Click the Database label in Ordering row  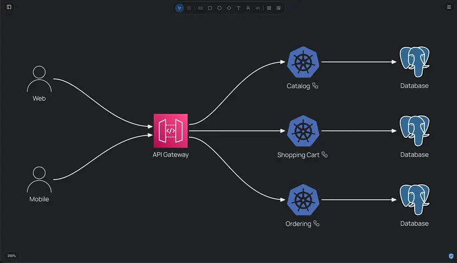[415, 224]
